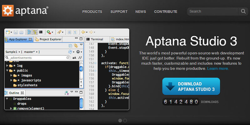Click the Collapse All icon in App Explorer
250x125 pixels.
click(x=70, y=46)
